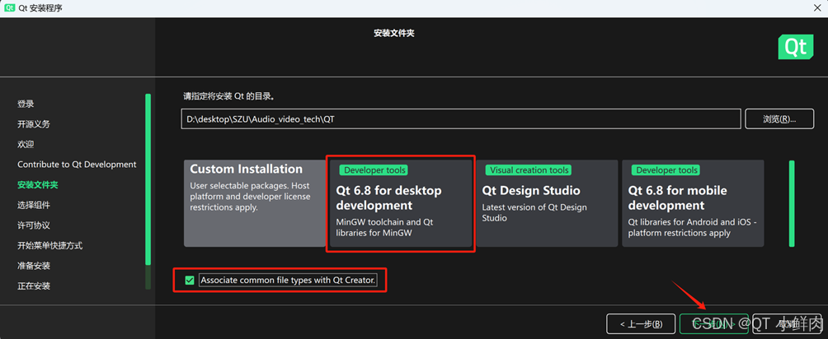Click the Visual creation tools tag

point(529,169)
